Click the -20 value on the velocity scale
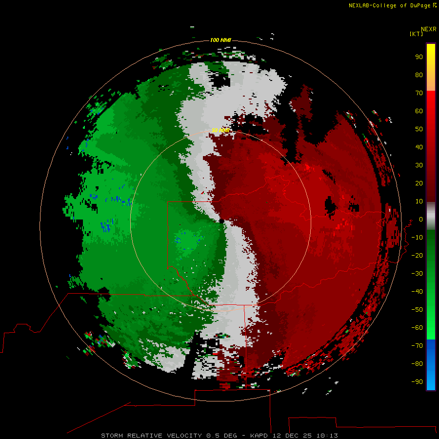This screenshot has width=439, height=439. point(417,255)
